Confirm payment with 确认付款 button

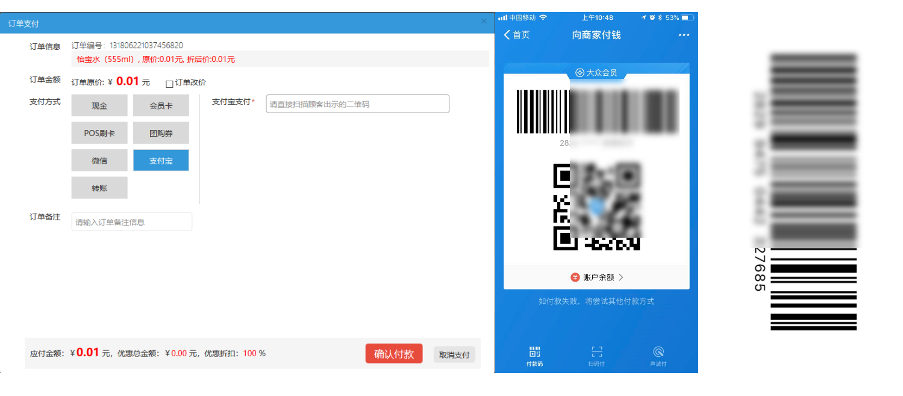coord(394,354)
